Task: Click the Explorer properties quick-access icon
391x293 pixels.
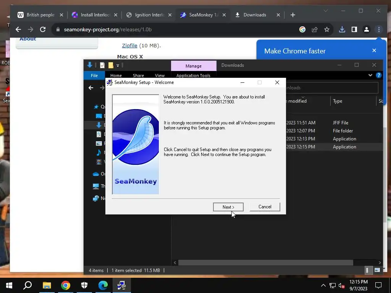Action: coord(102,65)
